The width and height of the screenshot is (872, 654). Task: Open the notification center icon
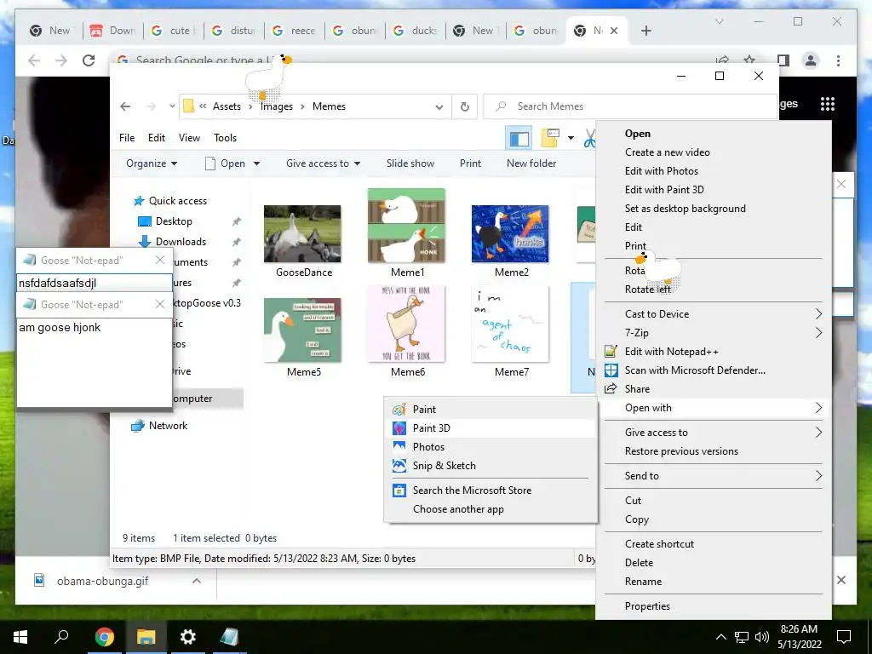tap(844, 637)
